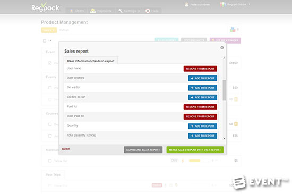Click the "$1500" price in the Event group
This screenshot has height=194, width=292.
tap(234, 63)
